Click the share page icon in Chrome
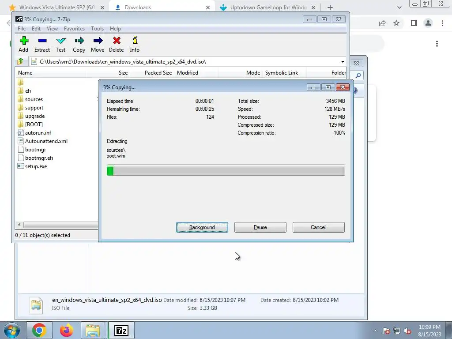This screenshot has height=339, width=452. click(x=382, y=23)
